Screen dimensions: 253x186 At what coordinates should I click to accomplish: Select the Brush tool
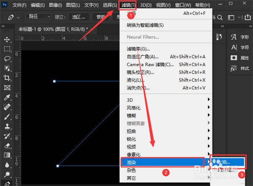tap(7, 117)
